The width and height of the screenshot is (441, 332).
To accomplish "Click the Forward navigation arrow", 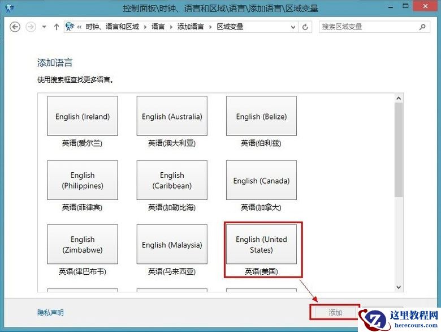I will click(x=31, y=27).
